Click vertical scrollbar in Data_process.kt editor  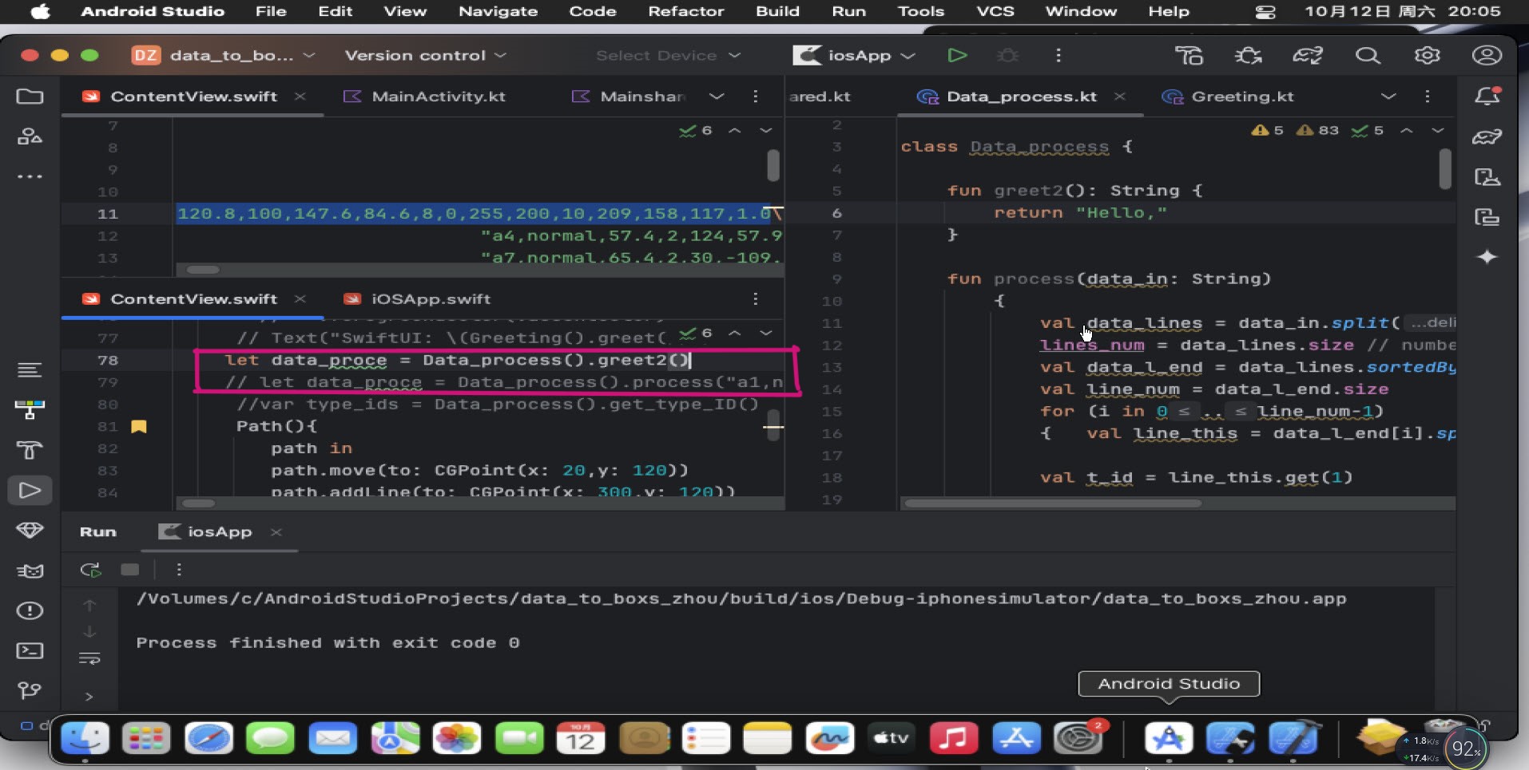[x=1445, y=168]
